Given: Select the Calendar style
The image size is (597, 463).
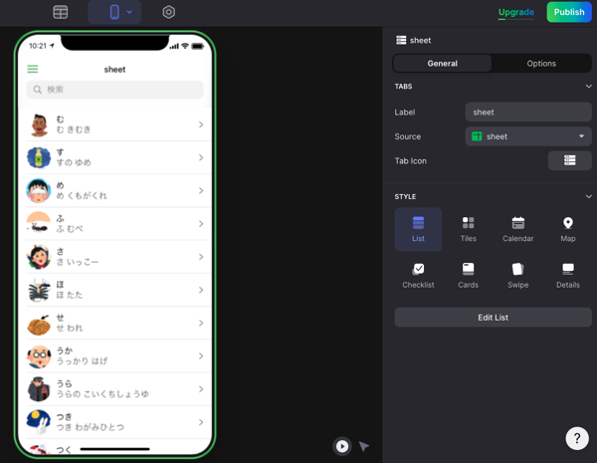Looking at the screenshot, I should click(x=517, y=229).
